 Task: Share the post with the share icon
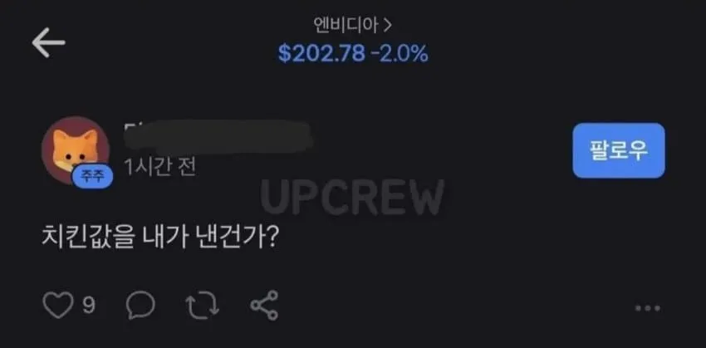pyautogui.click(x=264, y=306)
